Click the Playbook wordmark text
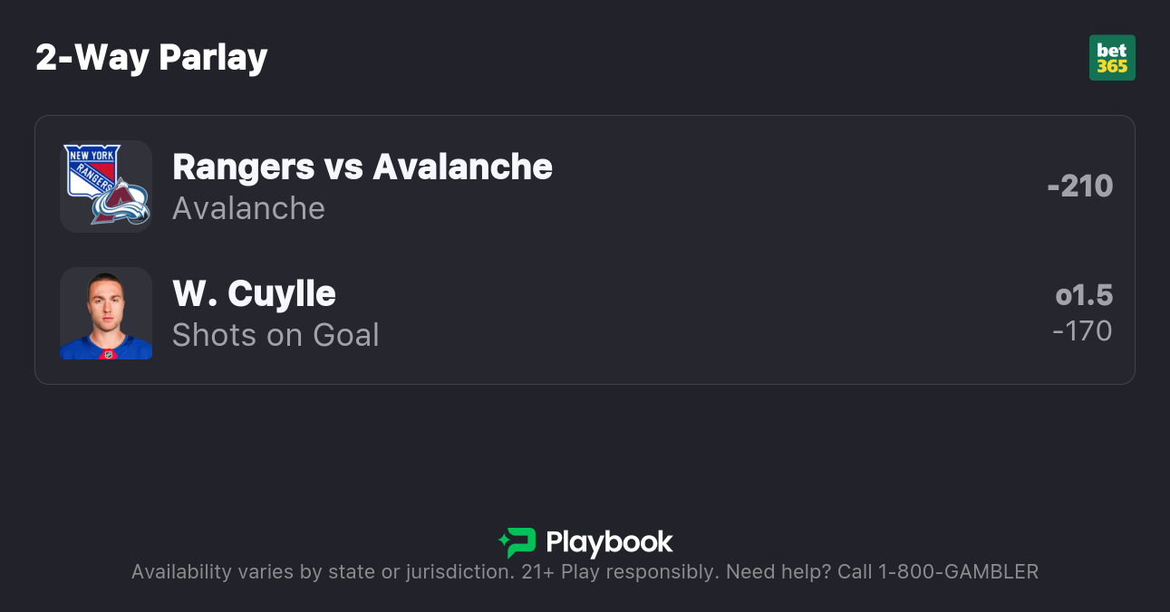The width and height of the screenshot is (1170, 612). (x=609, y=542)
